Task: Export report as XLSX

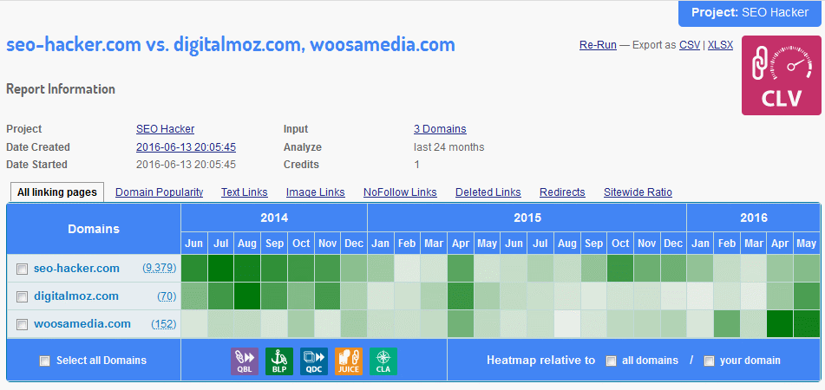Action: [720, 44]
